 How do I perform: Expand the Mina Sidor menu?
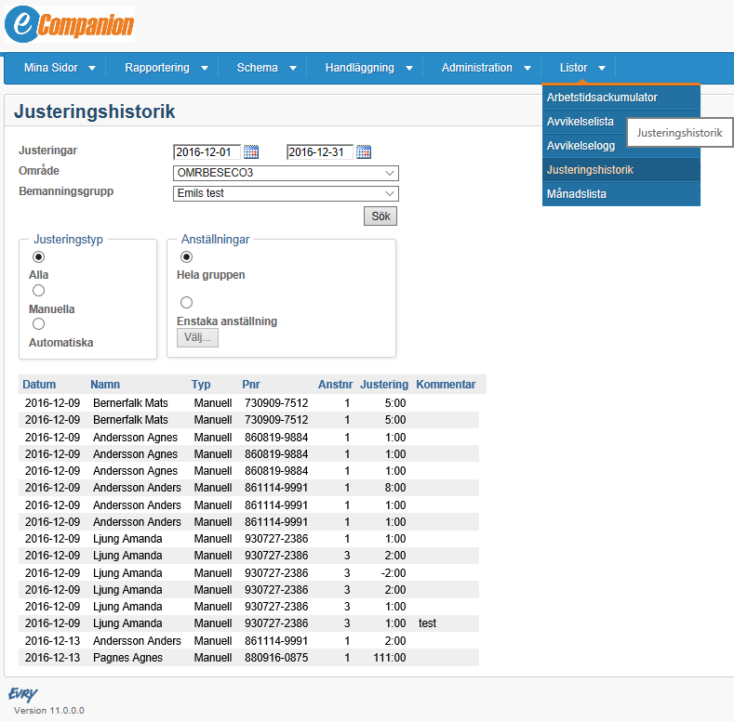[60, 68]
